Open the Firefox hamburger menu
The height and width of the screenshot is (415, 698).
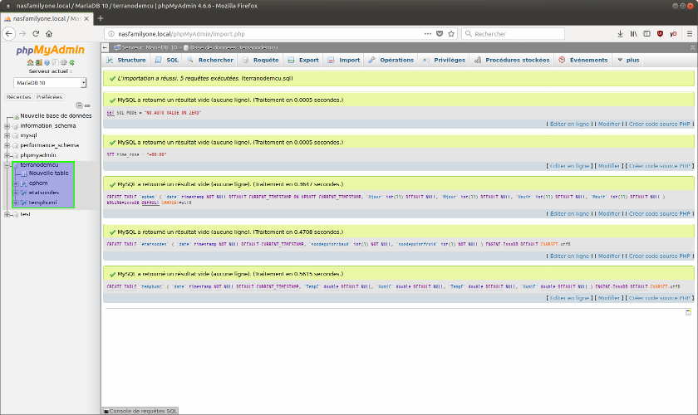point(689,34)
